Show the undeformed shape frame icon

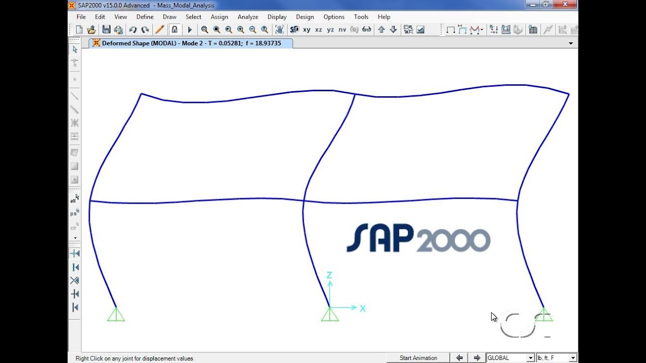tap(451, 30)
